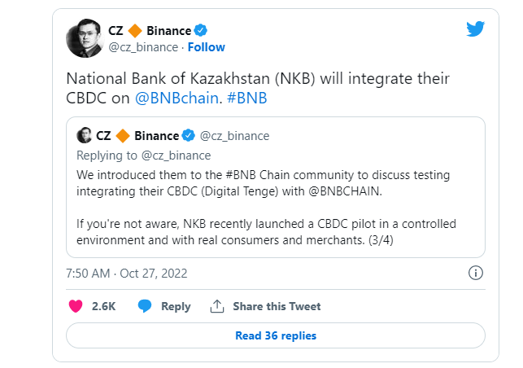Open the @BNBchain mention link
This screenshot has height=368, width=523.
[161, 99]
